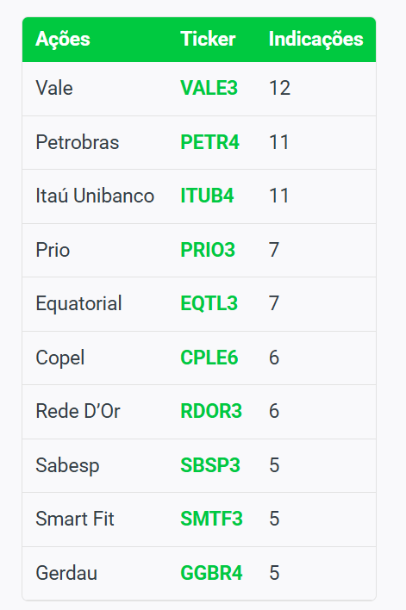406x610 pixels.
Task: Open the SMTF3 ticker link
Action: pyautogui.click(x=211, y=519)
